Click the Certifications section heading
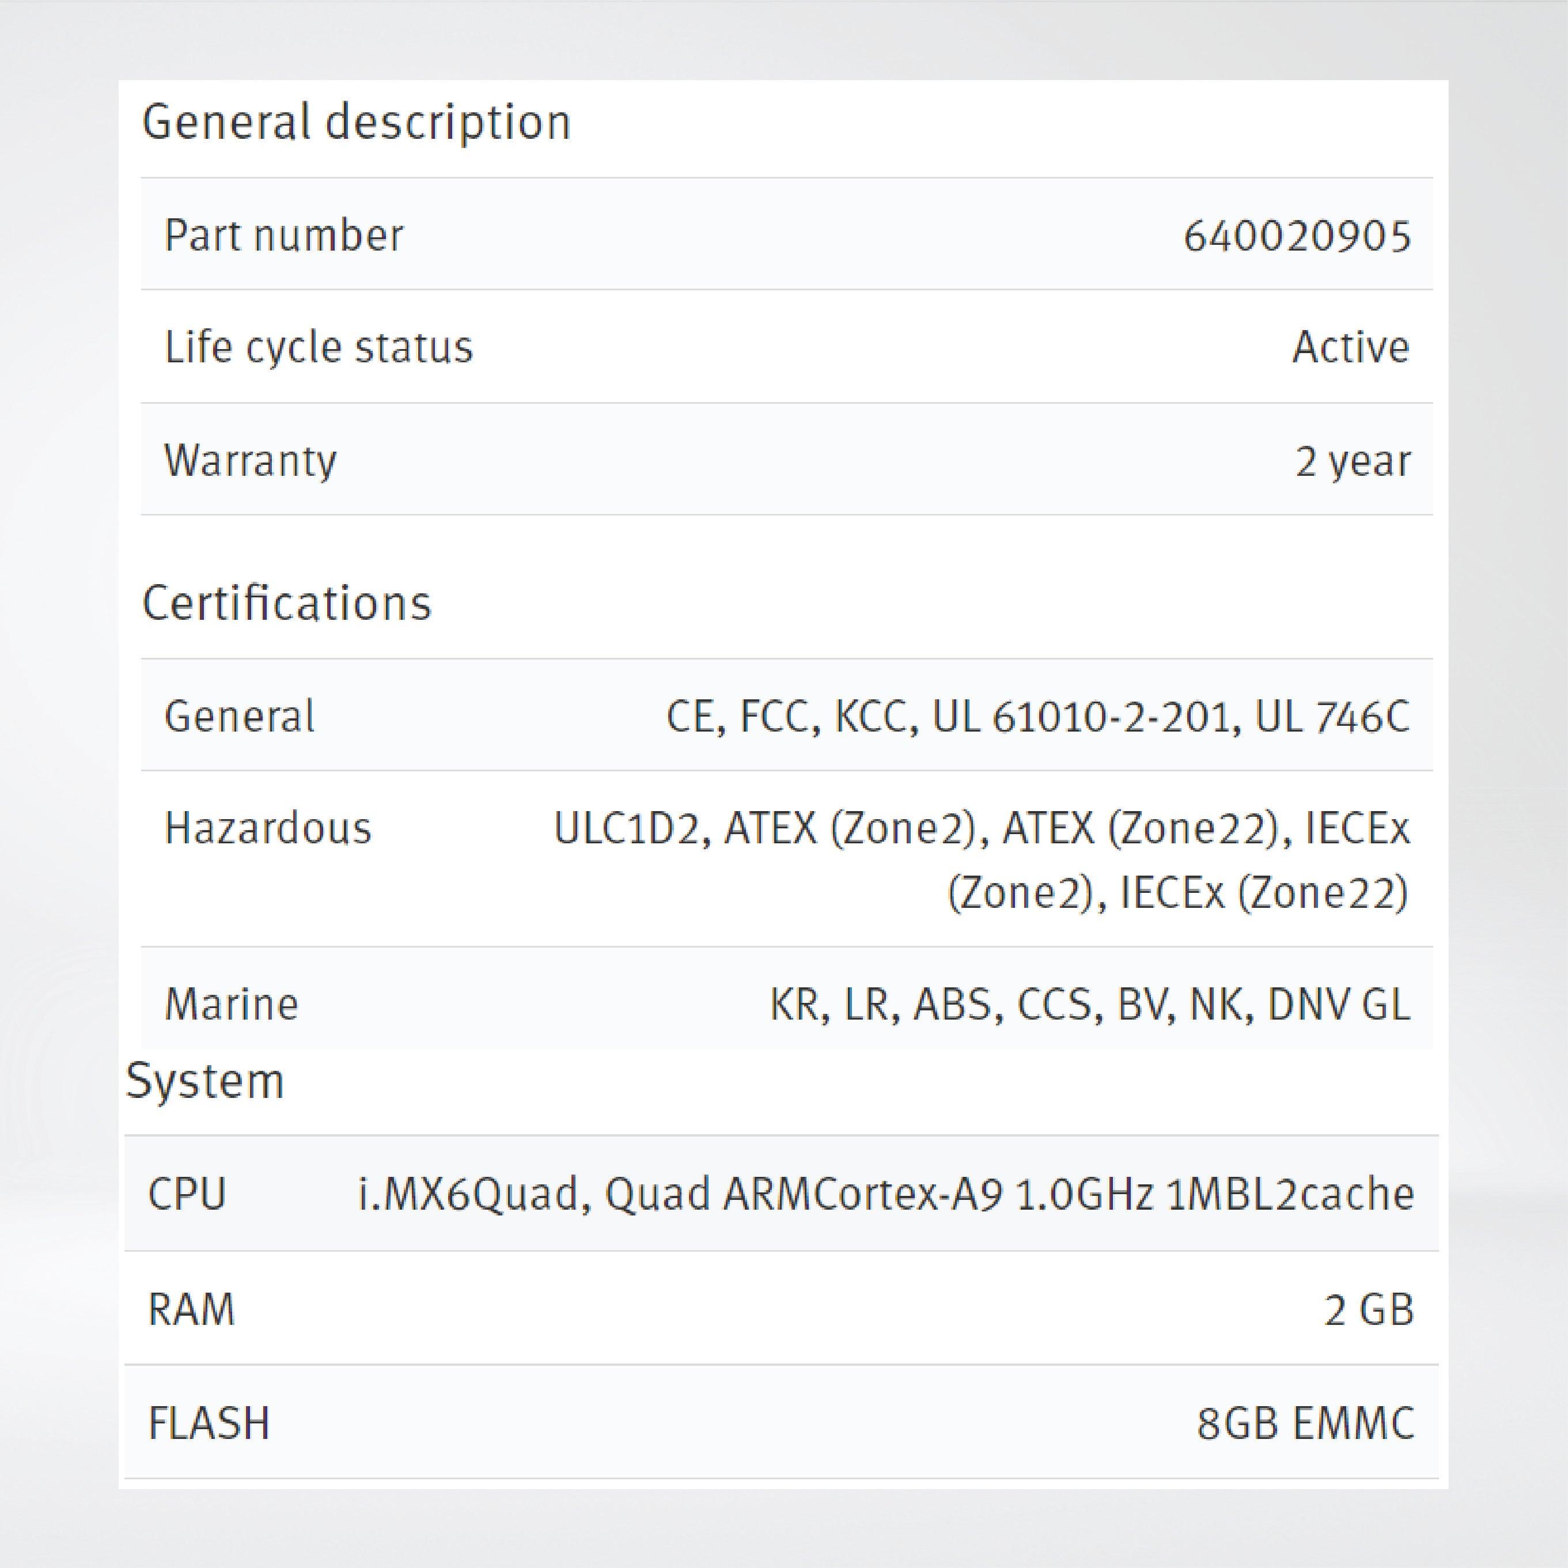This screenshot has width=1568, height=1568. pyautogui.click(x=286, y=604)
